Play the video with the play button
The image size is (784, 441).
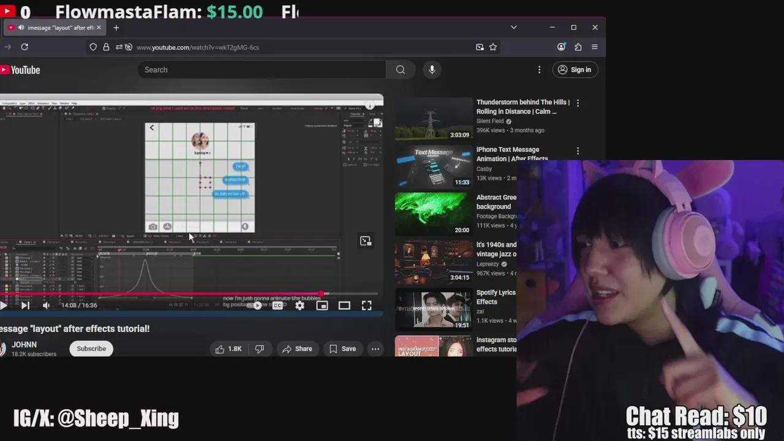(4, 305)
